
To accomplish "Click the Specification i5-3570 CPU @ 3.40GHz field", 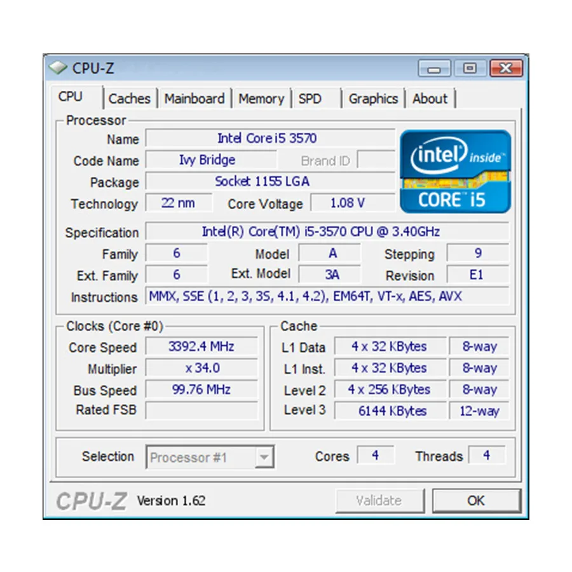I will click(327, 231).
